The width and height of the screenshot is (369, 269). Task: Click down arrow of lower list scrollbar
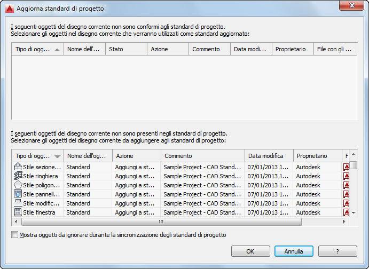[x=353, y=213]
